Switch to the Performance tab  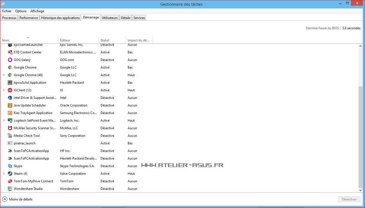pyautogui.click(x=29, y=18)
